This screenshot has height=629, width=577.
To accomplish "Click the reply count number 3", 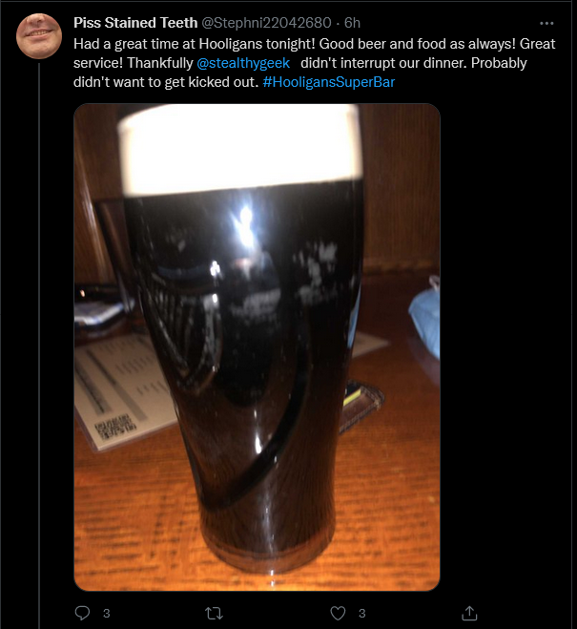I will (106, 614).
